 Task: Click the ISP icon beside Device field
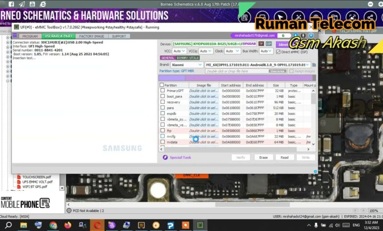click(x=269, y=44)
